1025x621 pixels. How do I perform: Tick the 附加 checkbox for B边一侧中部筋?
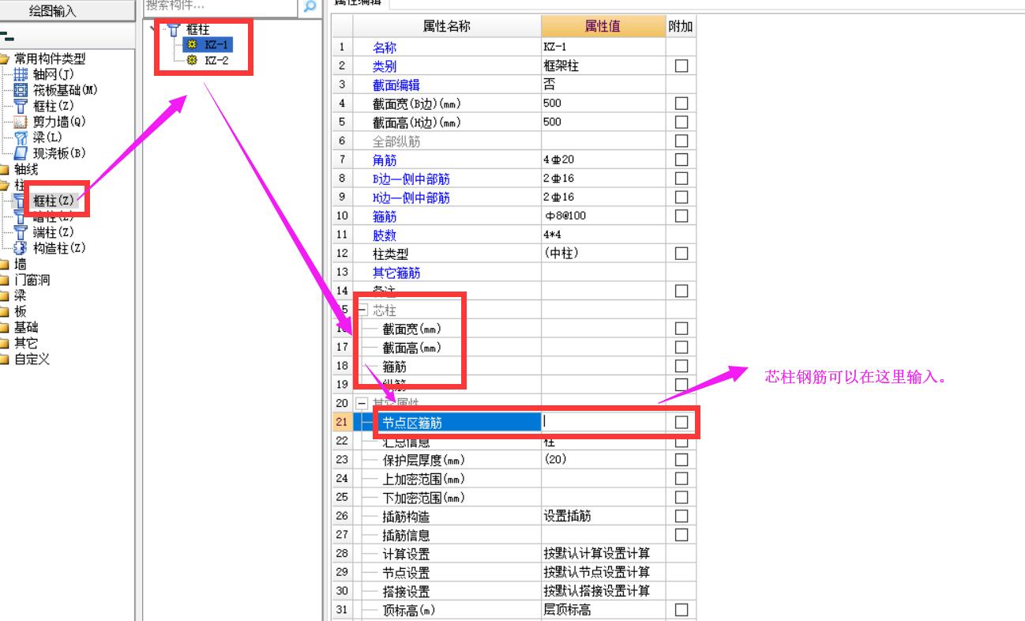[x=681, y=179]
